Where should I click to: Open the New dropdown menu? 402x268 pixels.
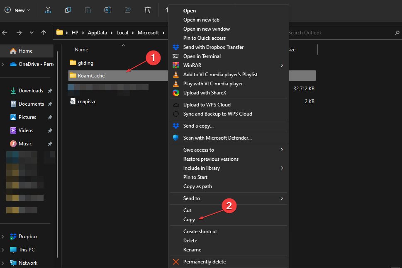click(17, 10)
